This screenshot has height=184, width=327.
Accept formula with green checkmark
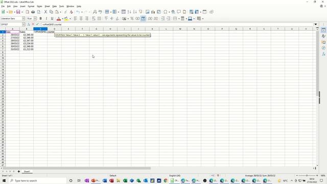click(x=37, y=25)
